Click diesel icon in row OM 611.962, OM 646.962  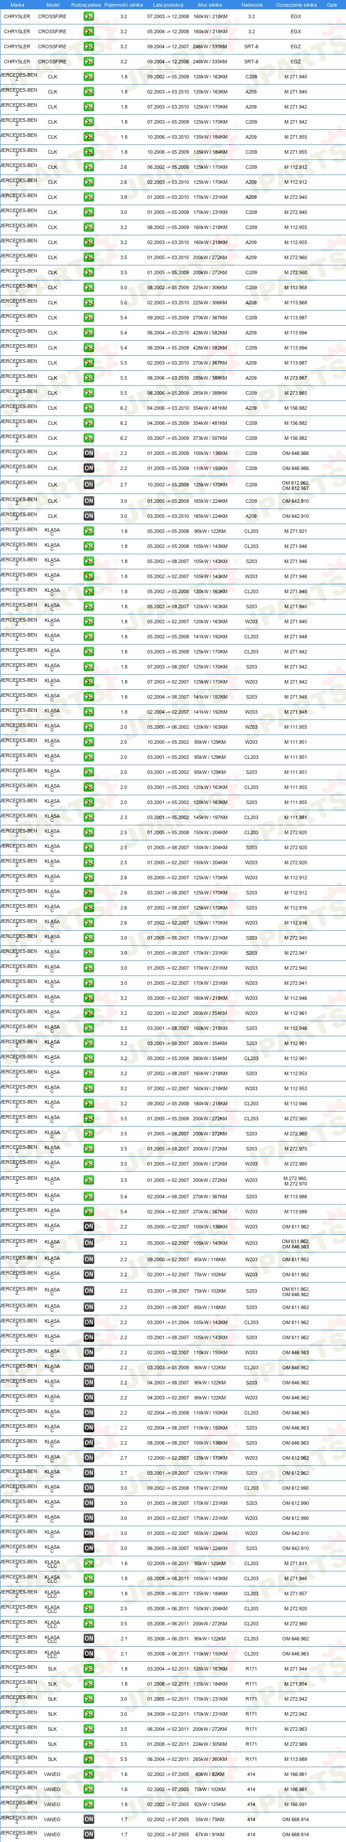click(x=88, y=1291)
